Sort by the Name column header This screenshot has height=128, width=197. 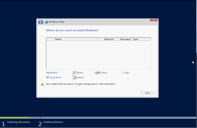pyautogui.click(x=75, y=39)
